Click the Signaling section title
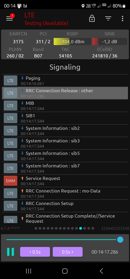130x279 pixels. [x=65, y=67]
